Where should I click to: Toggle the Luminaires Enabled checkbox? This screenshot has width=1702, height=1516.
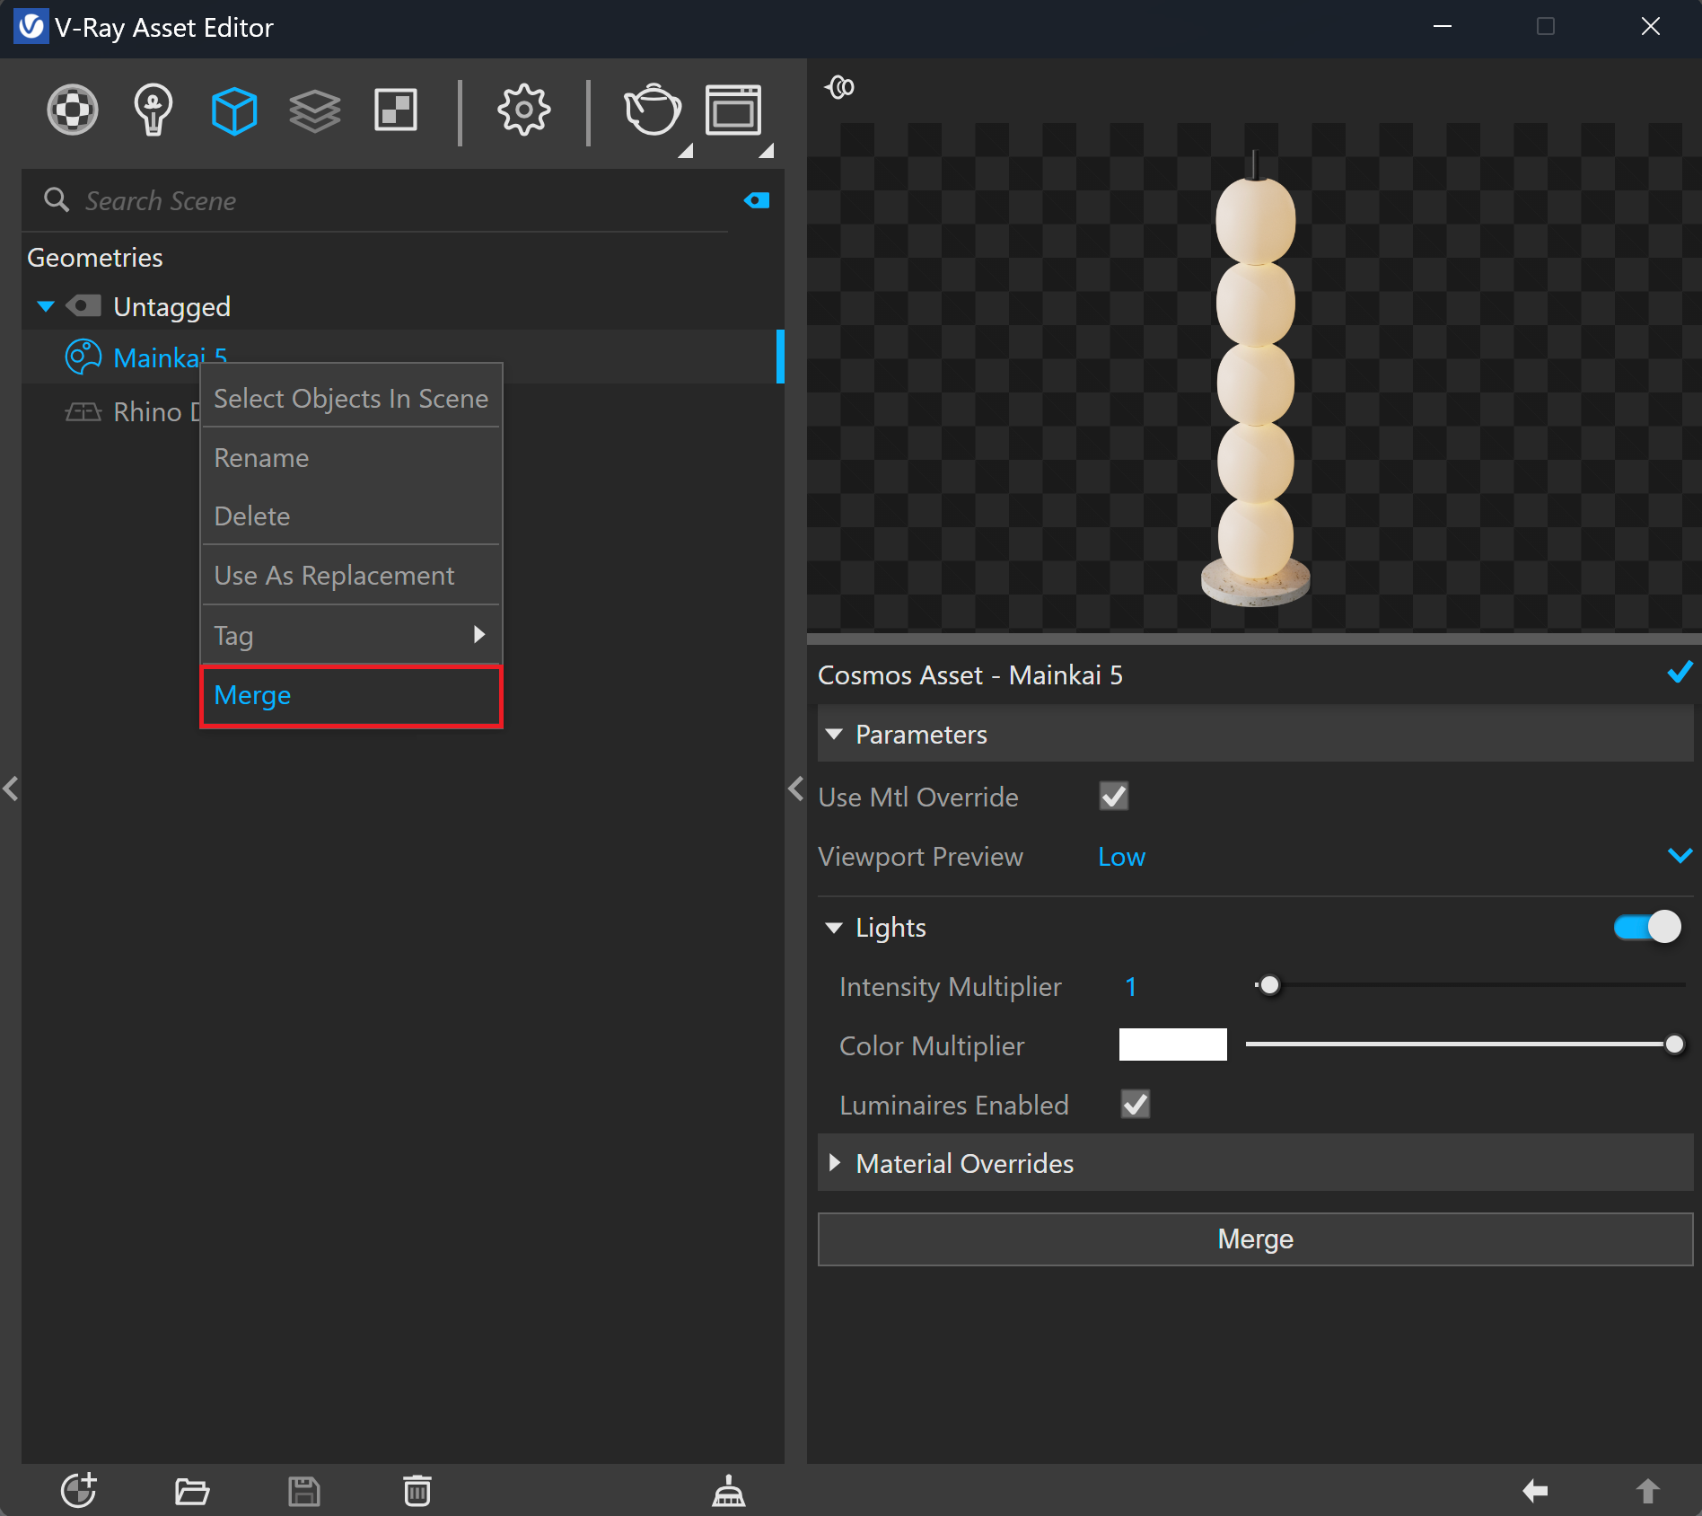(x=1136, y=1104)
